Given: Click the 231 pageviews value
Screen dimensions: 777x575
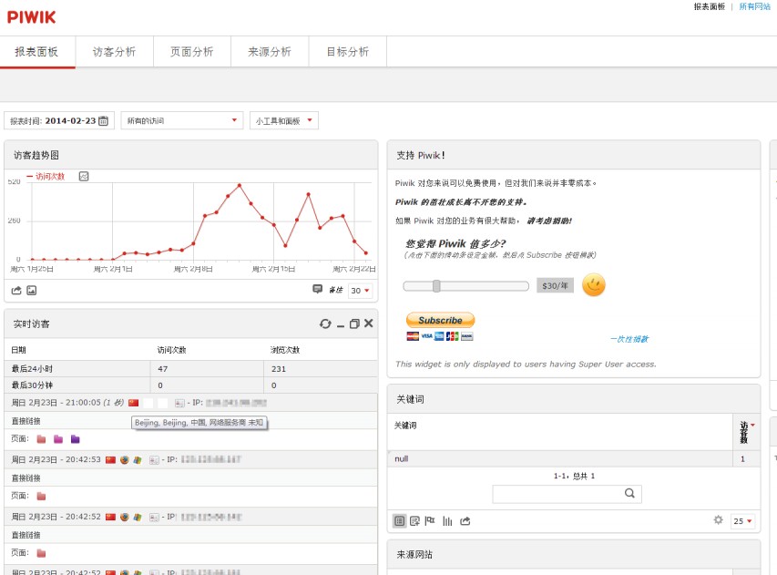Looking at the screenshot, I should pos(279,369).
